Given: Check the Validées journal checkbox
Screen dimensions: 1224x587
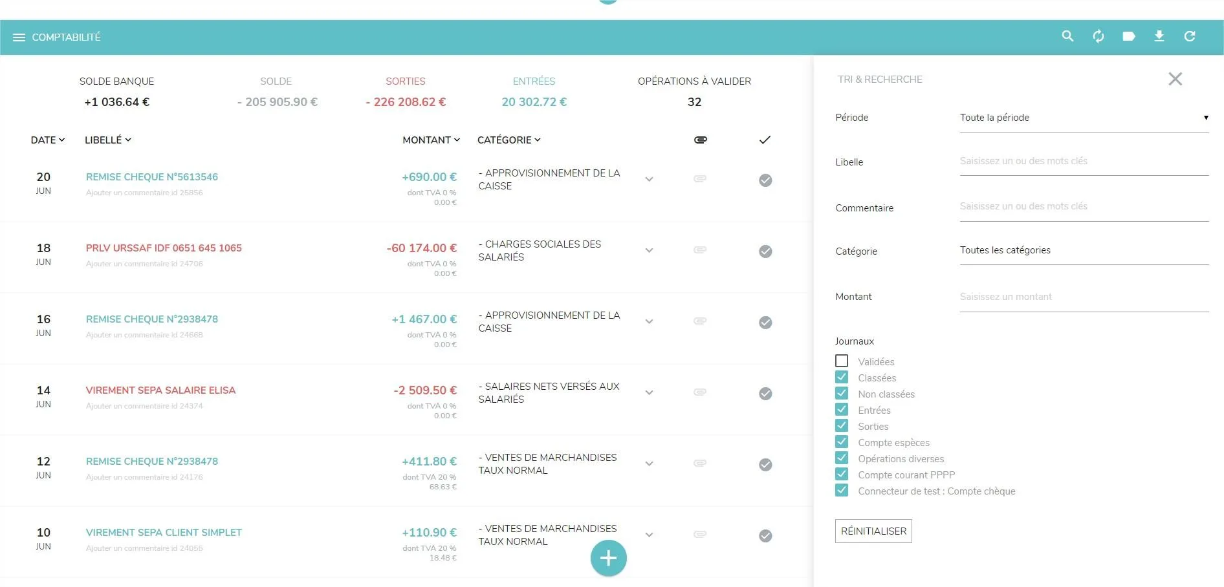Looking at the screenshot, I should [841, 361].
